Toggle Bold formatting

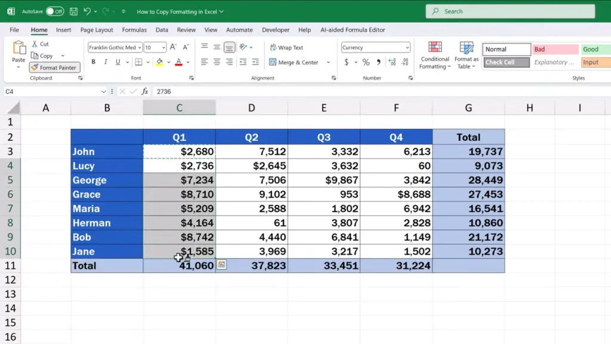click(x=94, y=62)
